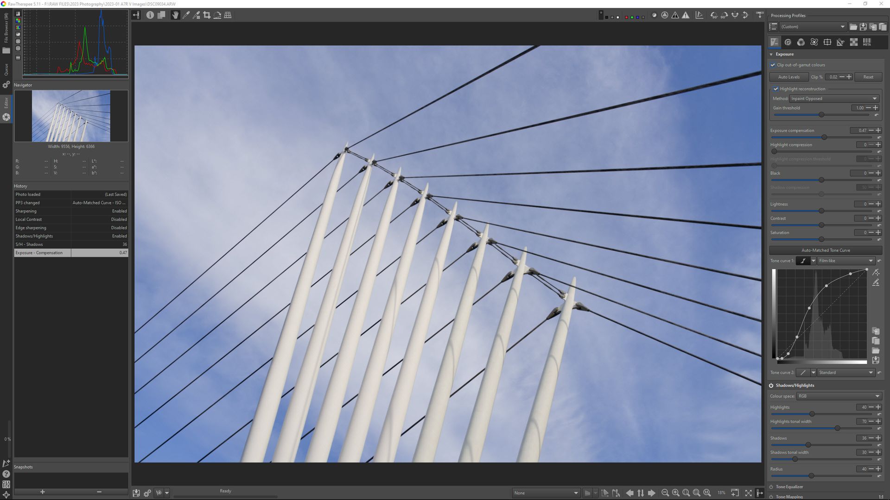Activate the White Balance picker tool

186,15
